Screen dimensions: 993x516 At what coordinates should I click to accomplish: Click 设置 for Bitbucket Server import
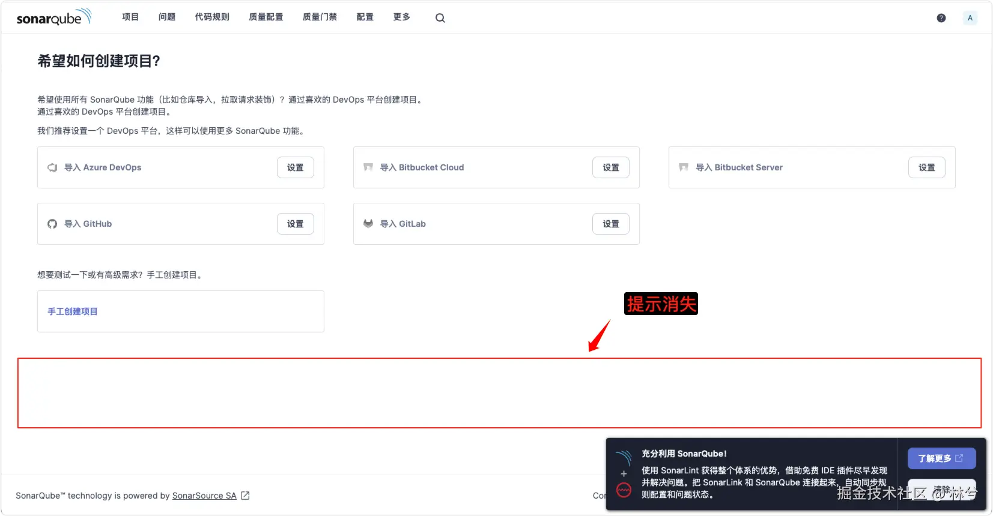[x=927, y=167]
